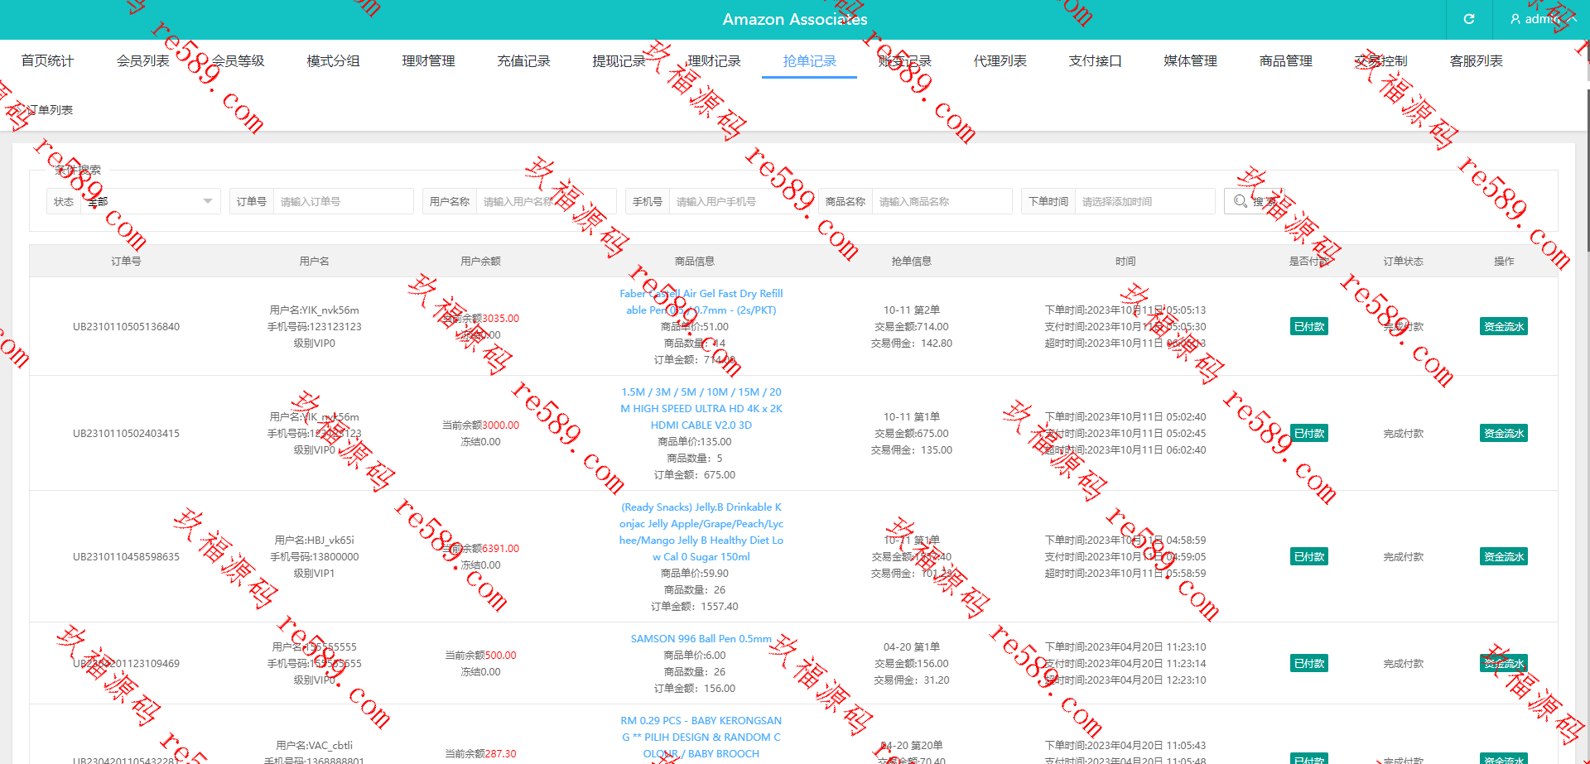
Task: Click the 商品信息 column header
Action: [x=694, y=261]
